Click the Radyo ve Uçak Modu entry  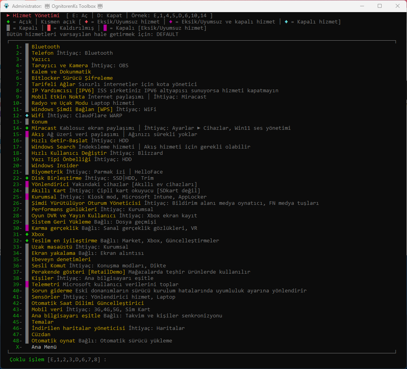point(60,103)
